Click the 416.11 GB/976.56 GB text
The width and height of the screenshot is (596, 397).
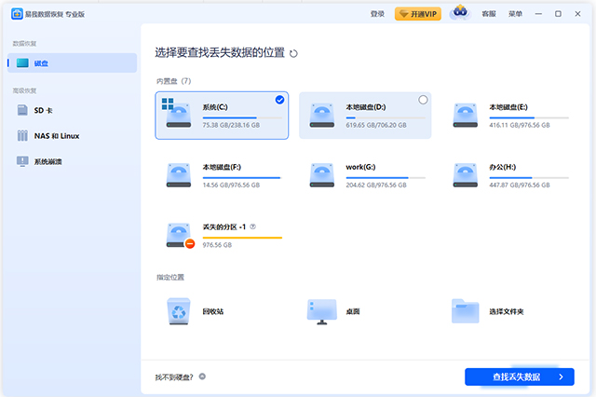[520, 125]
